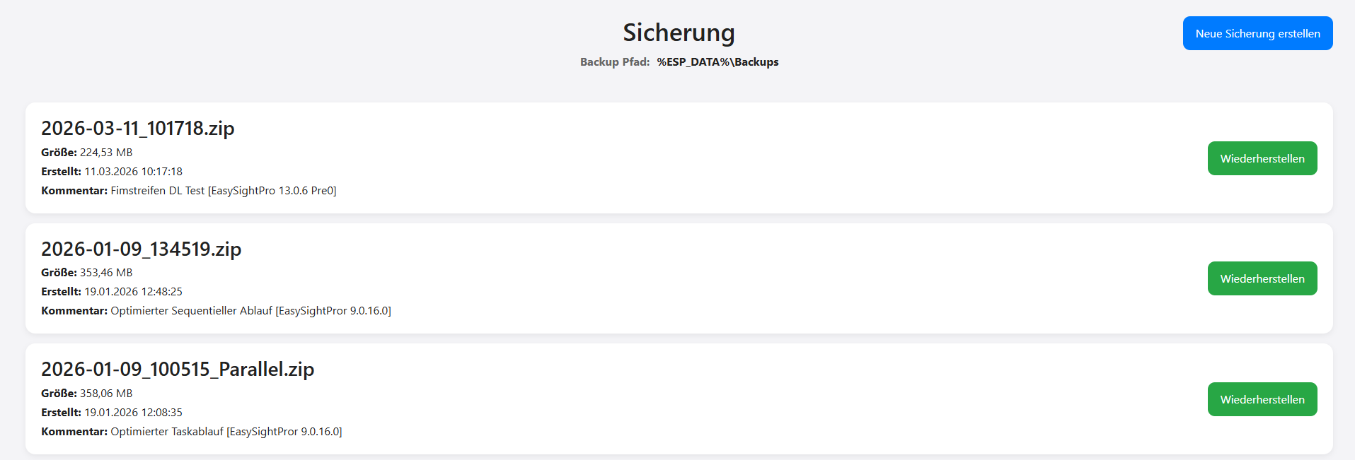
Task: Click the Optimierter Taskablauf comment text
Action: click(x=226, y=432)
